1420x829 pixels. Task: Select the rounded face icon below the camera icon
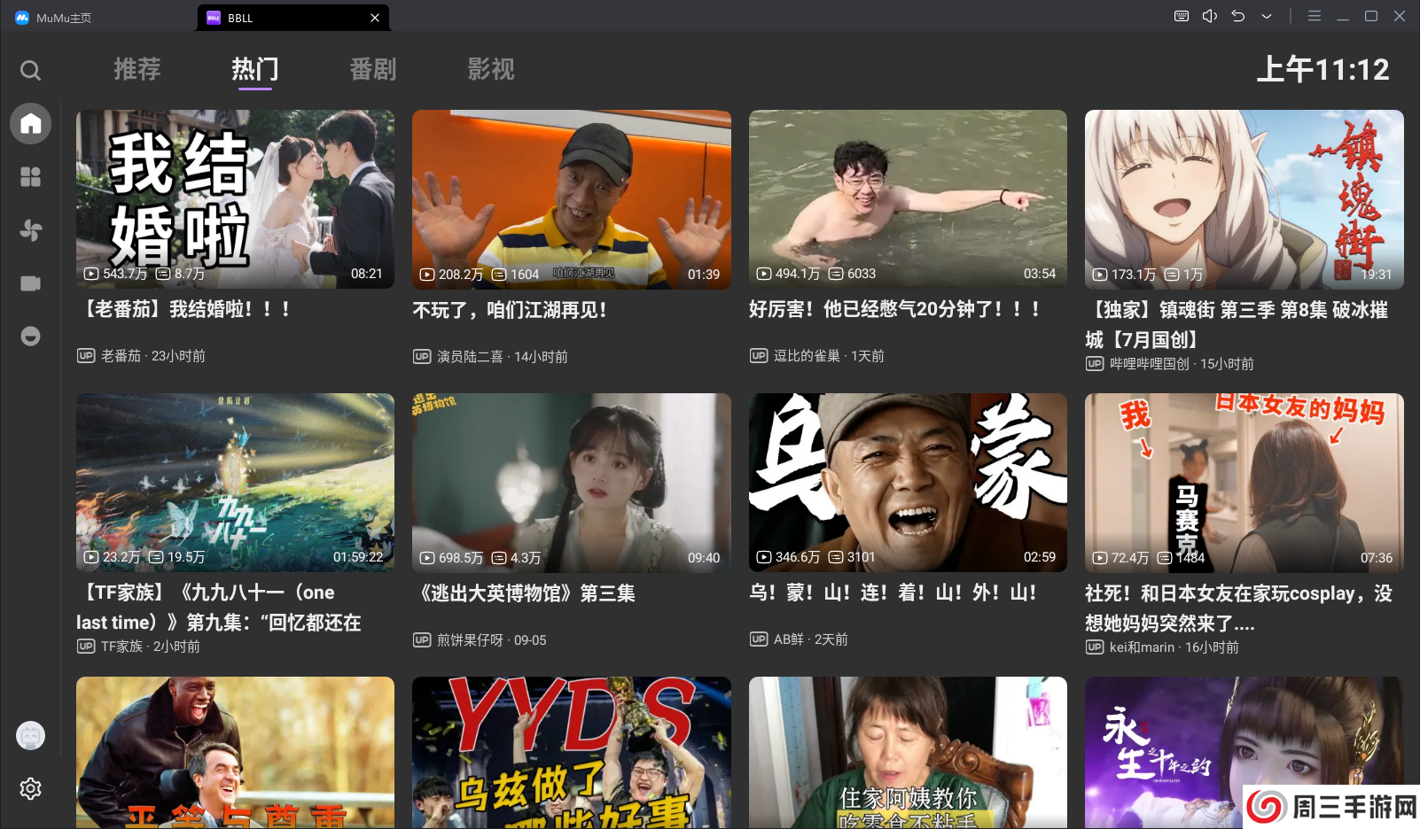(x=30, y=337)
